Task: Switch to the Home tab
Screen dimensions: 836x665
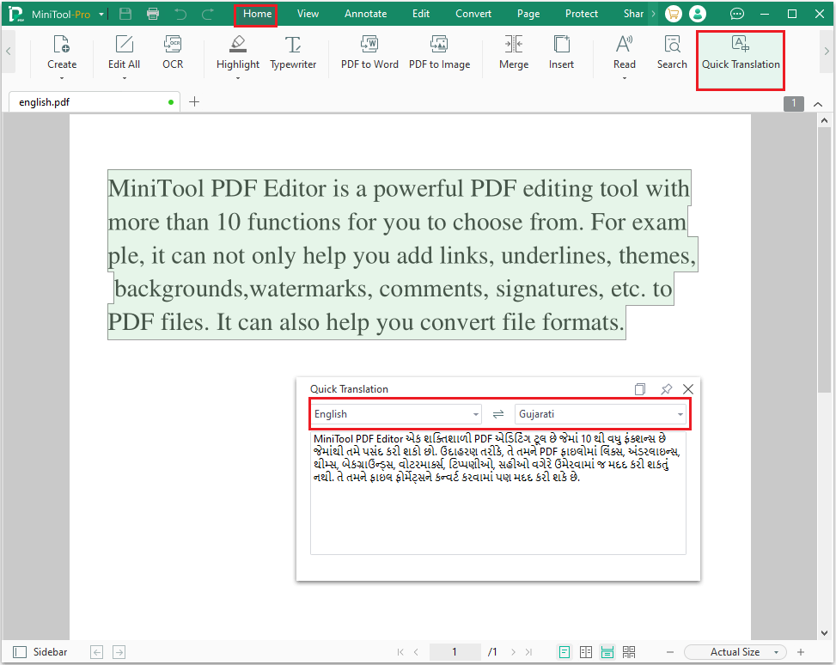Action: tap(257, 14)
